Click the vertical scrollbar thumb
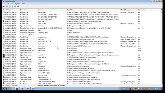165x93 pixels. 161,12
